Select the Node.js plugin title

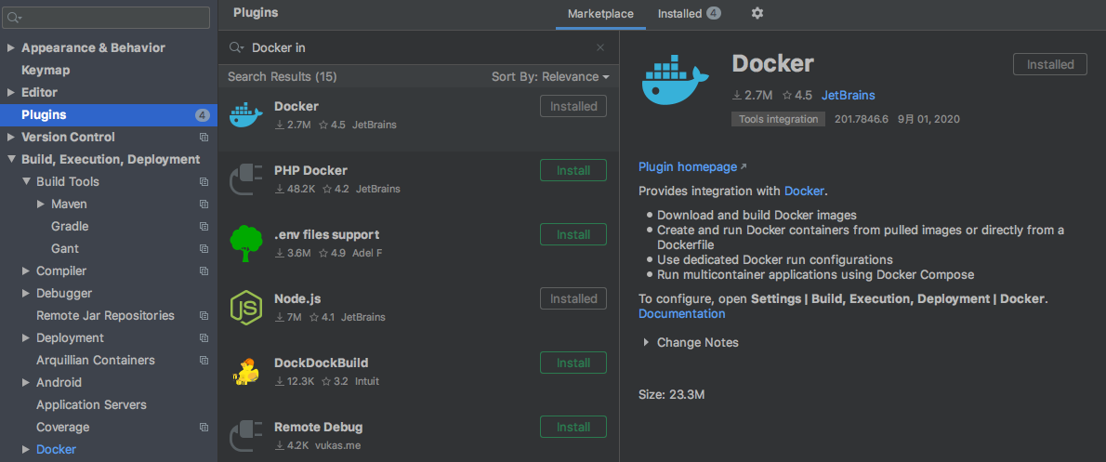click(297, 299)
